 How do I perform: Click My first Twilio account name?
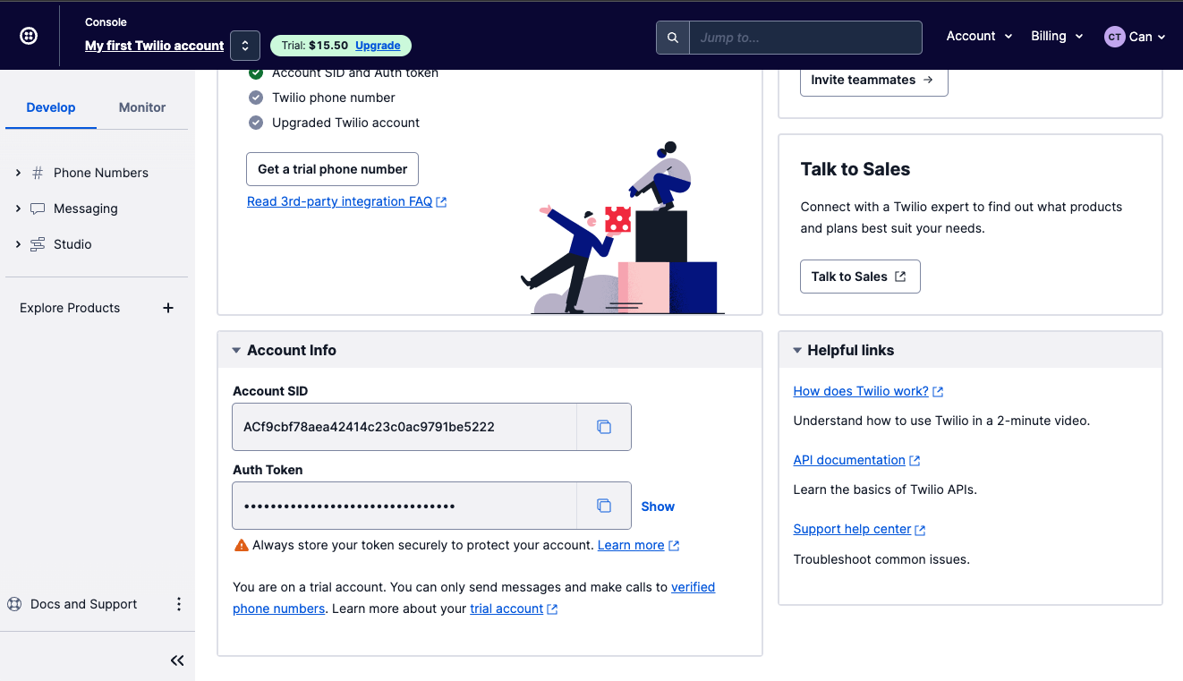[x=155, y=46]
